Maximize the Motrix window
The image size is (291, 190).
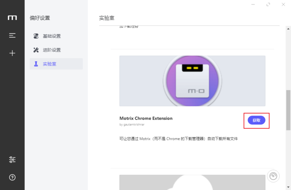pos(269,4)
